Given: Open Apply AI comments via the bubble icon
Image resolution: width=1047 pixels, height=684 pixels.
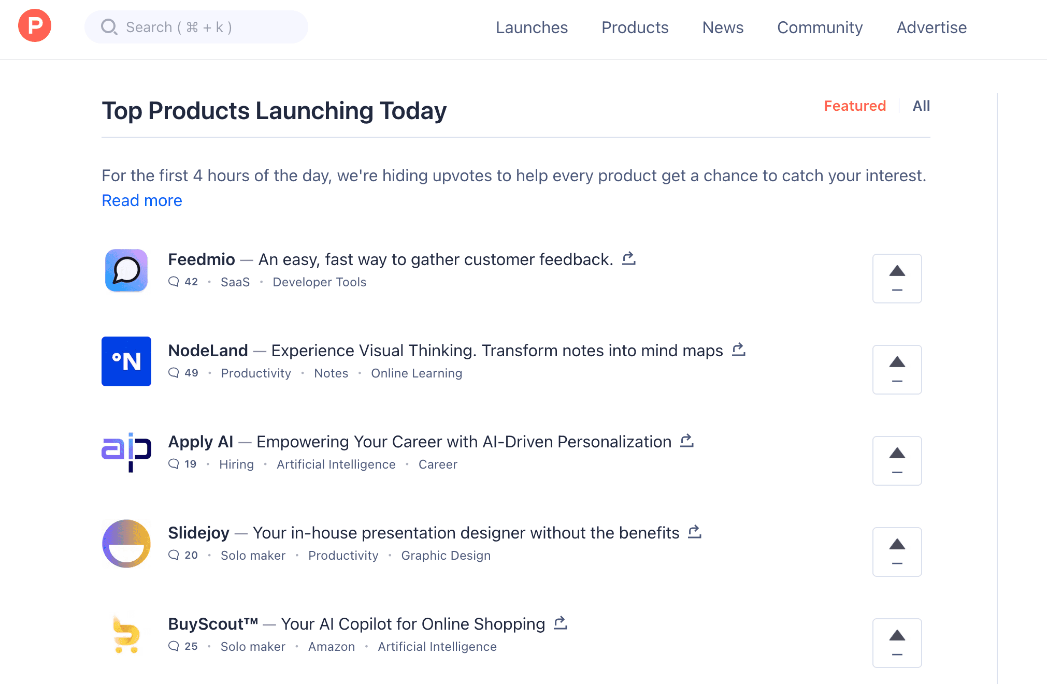Looking at the screenshot, I should coord(174,464).
